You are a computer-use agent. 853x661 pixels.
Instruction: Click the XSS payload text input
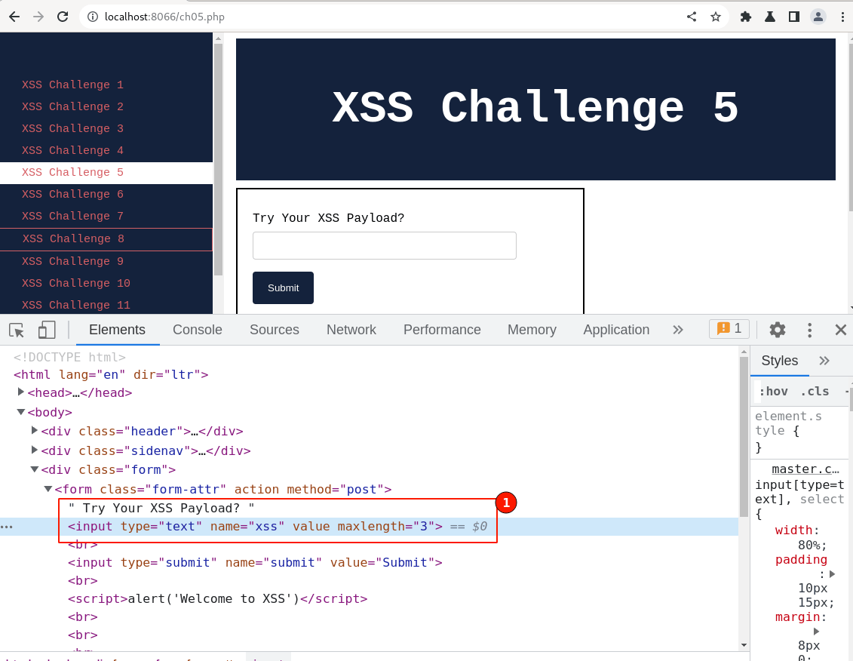[384, 246]
